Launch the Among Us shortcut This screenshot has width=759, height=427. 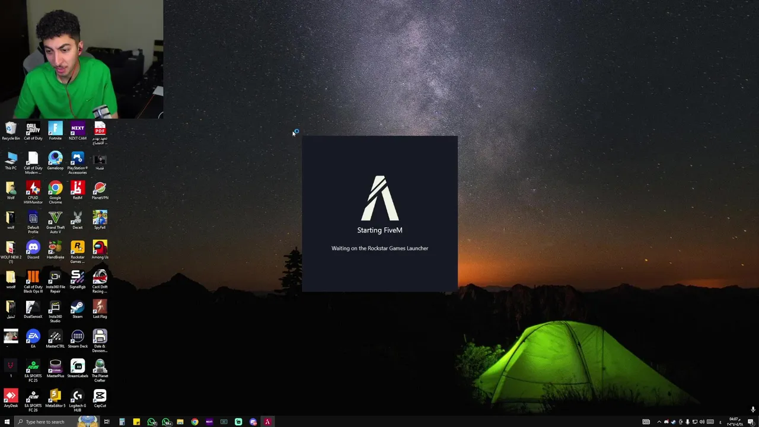coord(100,250)
